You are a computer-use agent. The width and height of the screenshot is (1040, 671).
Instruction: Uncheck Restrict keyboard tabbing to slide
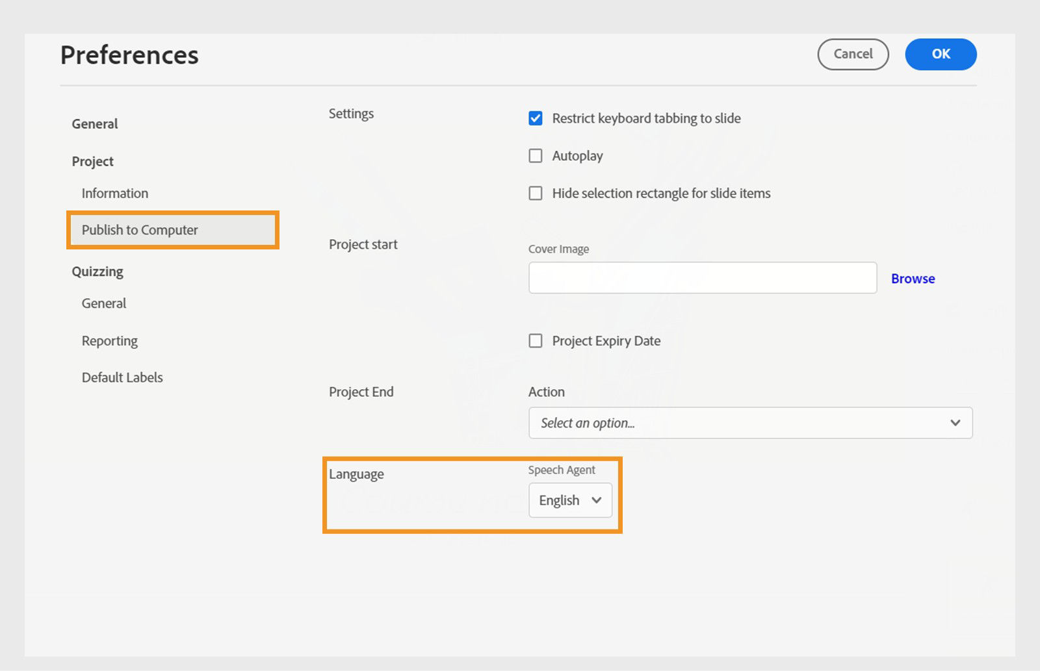pos(535,118)
